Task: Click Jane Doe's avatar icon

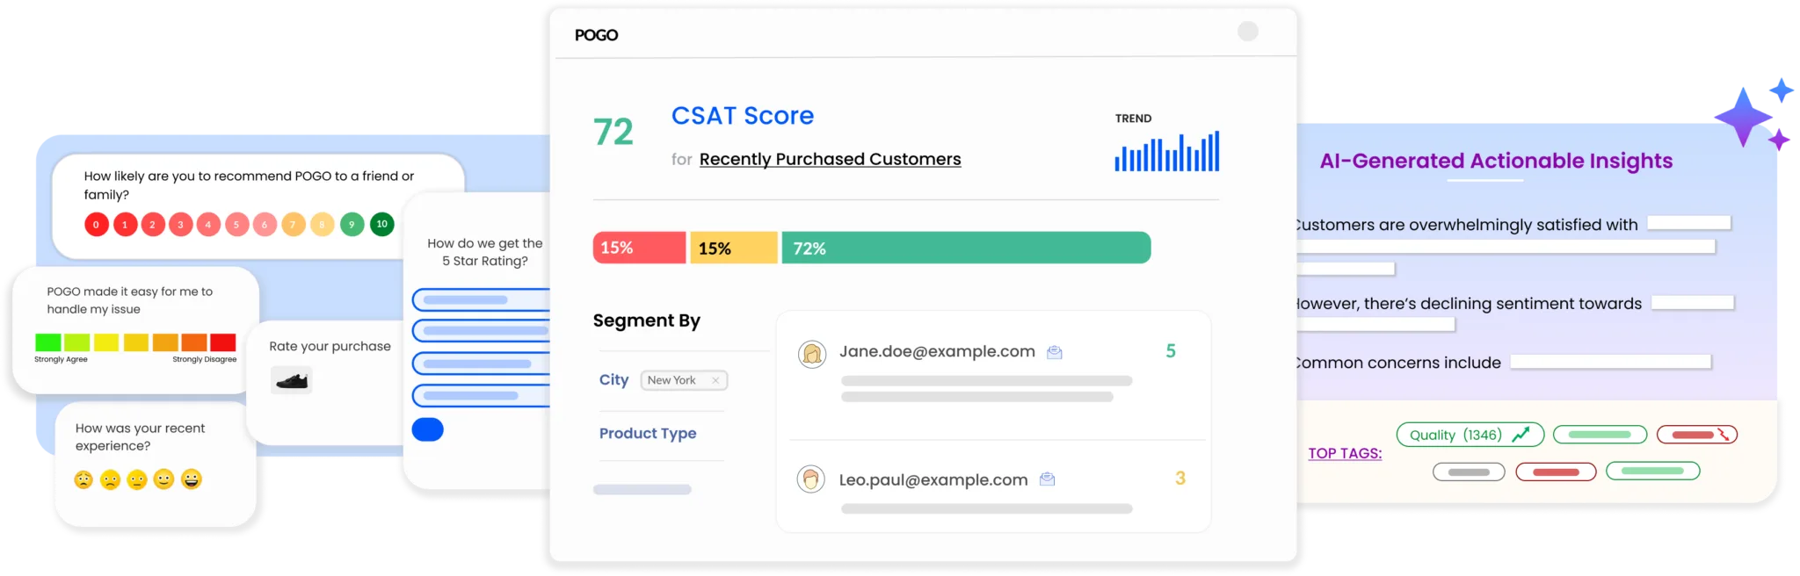Action: click(x=811, y=354)
